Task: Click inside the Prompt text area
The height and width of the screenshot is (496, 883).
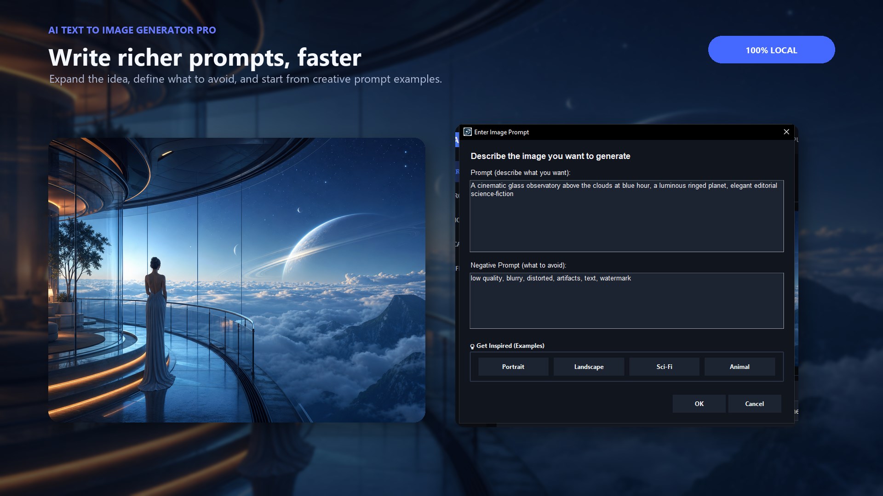Action: [626, 216]
